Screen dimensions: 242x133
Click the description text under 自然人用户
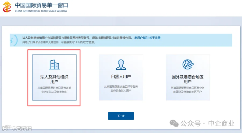click(x=121, y=88)
